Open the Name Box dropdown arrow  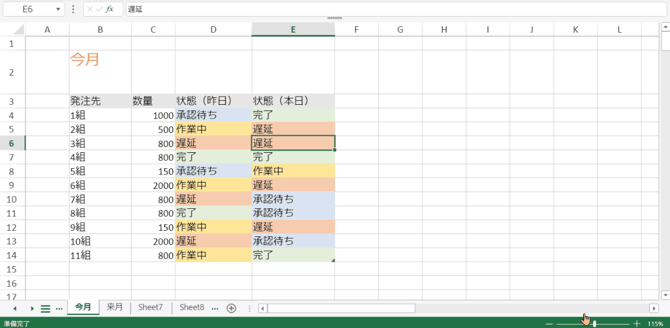click(x=59, y=10)
